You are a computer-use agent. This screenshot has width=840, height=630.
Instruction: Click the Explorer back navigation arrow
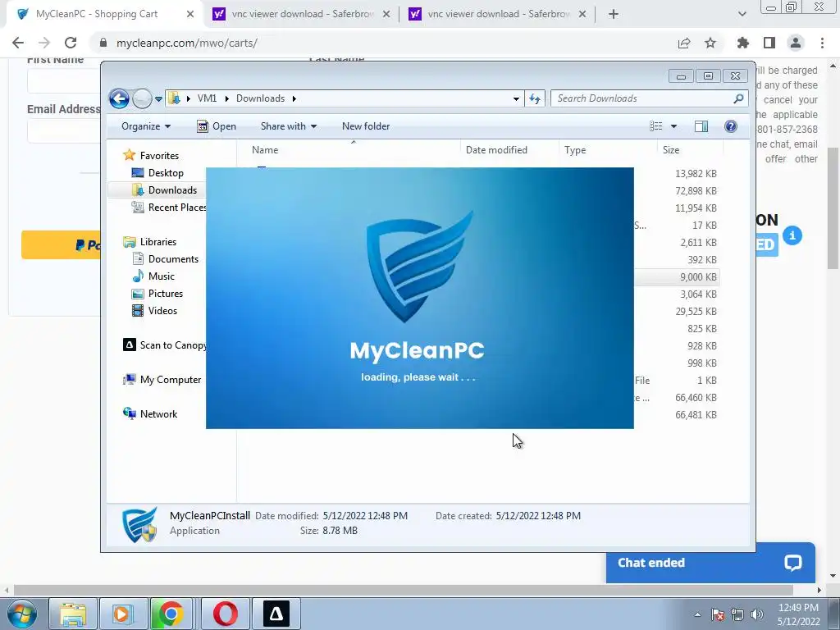[119, 98]
